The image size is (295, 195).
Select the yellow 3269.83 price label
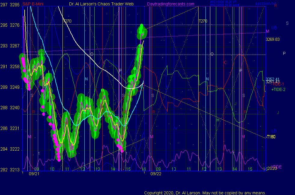[272, 39]
